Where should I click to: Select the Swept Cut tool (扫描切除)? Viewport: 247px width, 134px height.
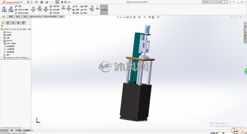[55, 6]
